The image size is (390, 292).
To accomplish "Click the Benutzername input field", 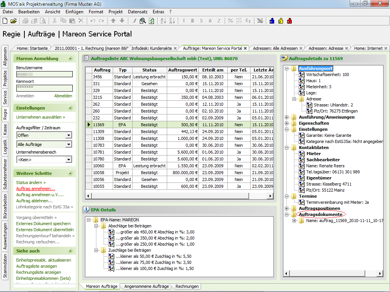I will (45, 74).
